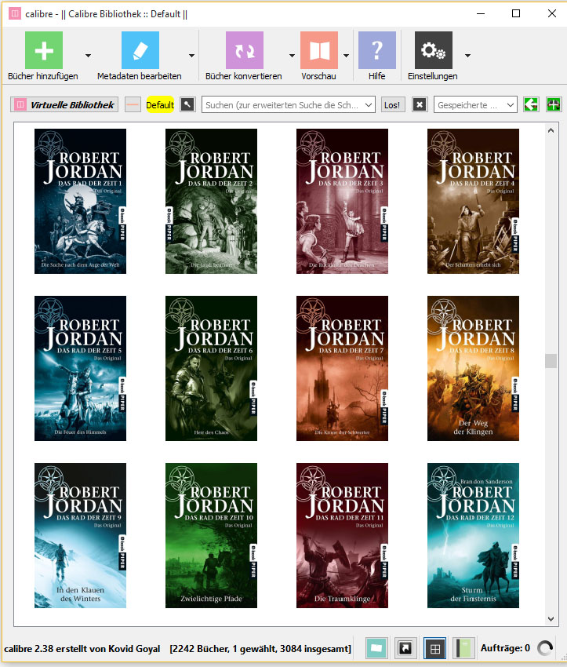
Task: Open the Vorschau book icon
Action: 319,50
